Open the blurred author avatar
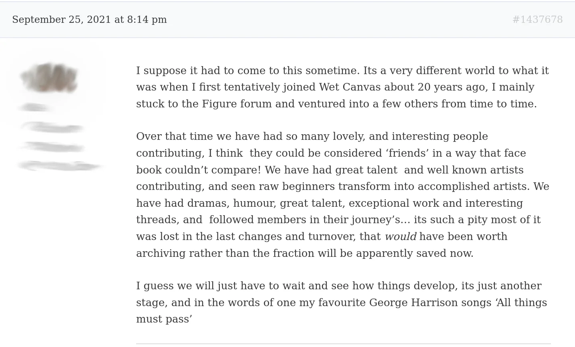575x347 pixels. [49, 78]
